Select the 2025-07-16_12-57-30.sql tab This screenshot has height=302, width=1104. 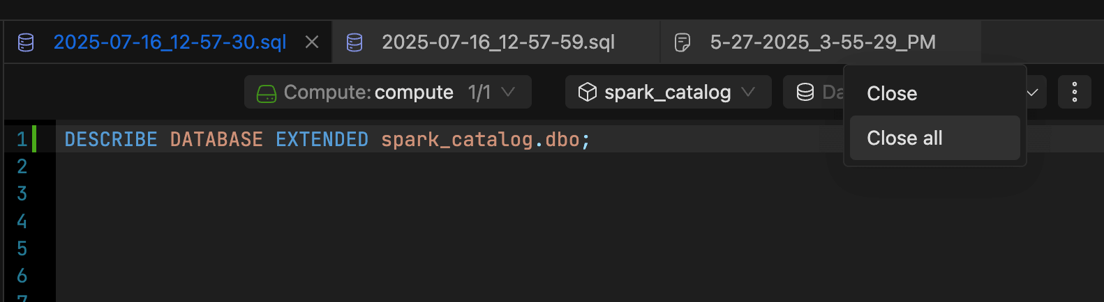tap(169, 42)
